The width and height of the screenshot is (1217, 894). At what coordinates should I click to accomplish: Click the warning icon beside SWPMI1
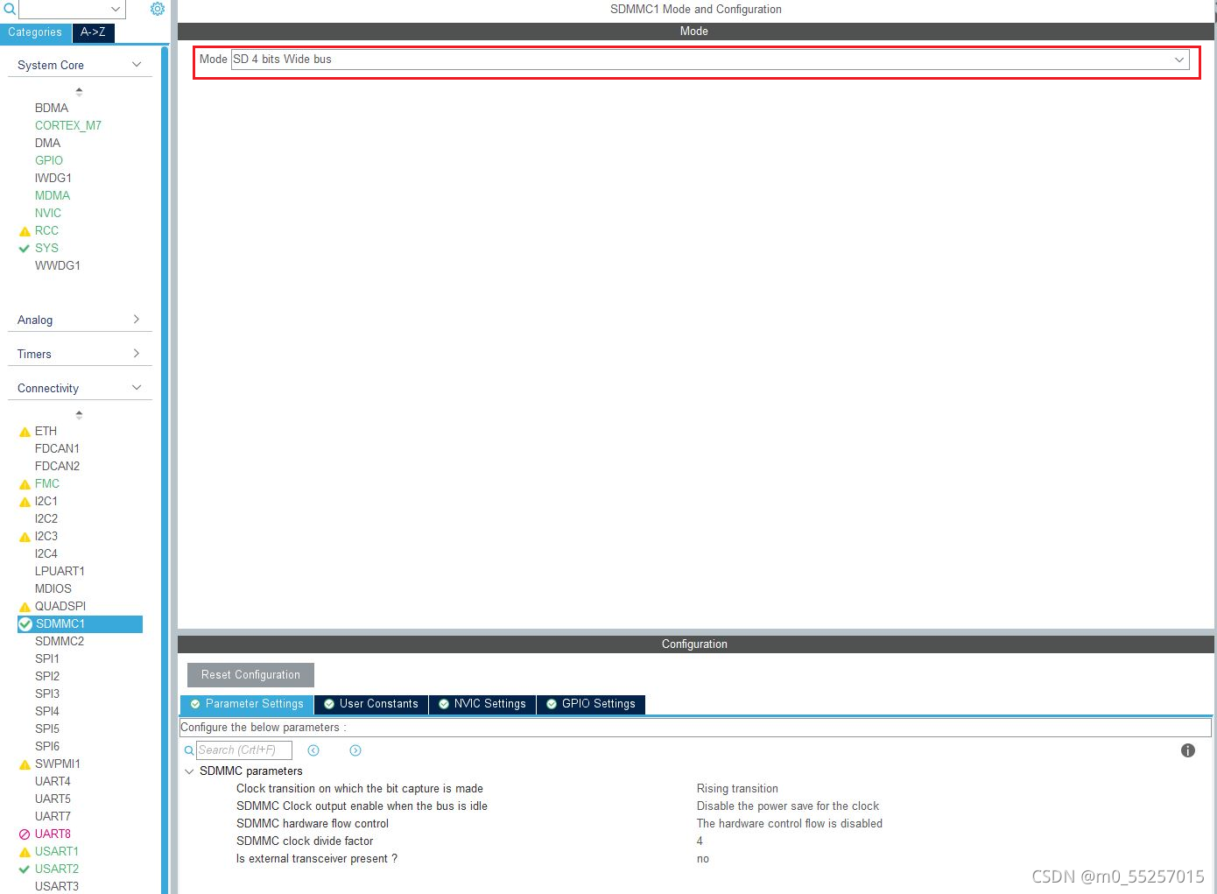point(25,764)
